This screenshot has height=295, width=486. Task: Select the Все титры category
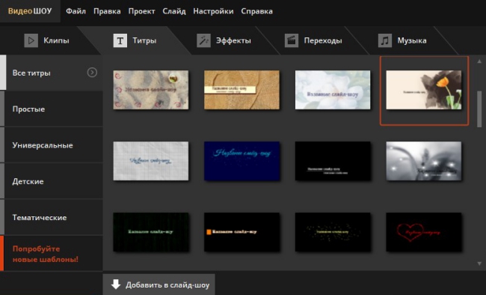click(52, 73)
